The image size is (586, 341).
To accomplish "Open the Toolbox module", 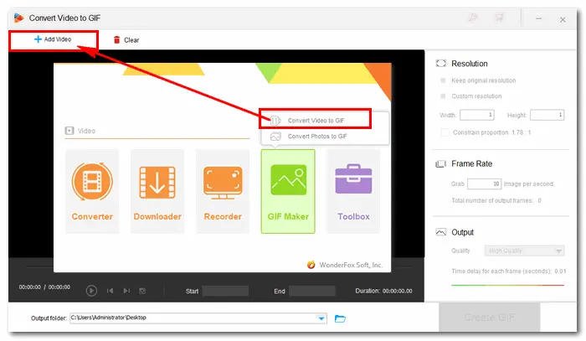I will 353,191.
